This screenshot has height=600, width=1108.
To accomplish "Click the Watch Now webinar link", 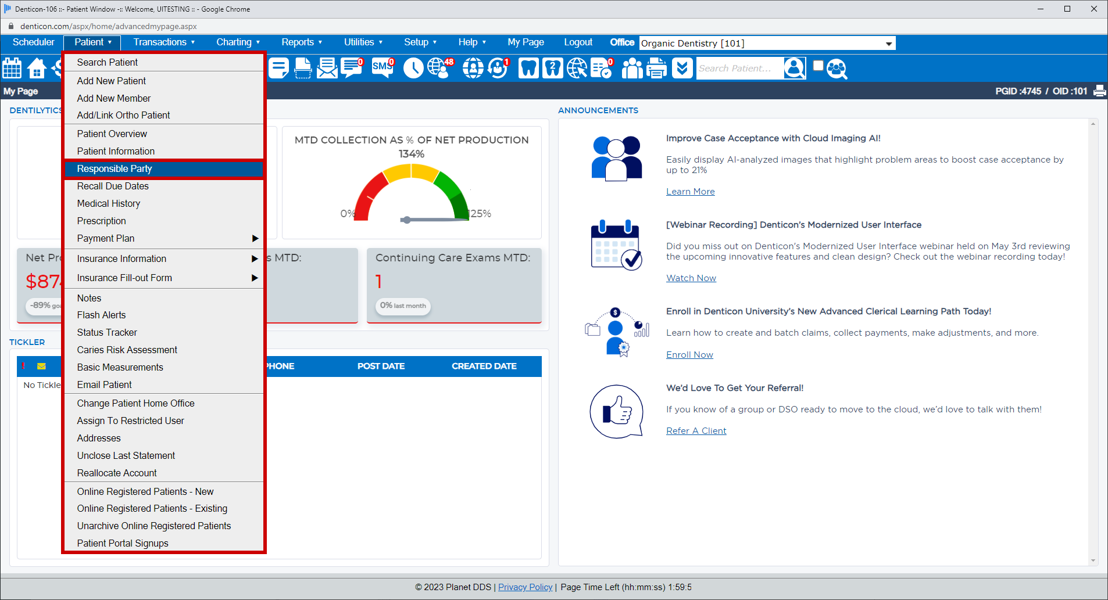I will coord(691,278).
